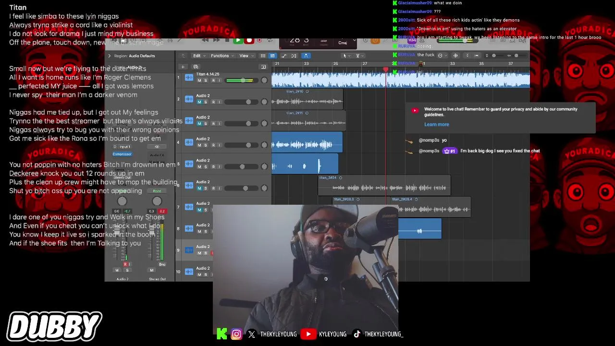Viewport: 615px width, 346px height.
Task: Show global tracks with header icon
Action: pos(263,67)
